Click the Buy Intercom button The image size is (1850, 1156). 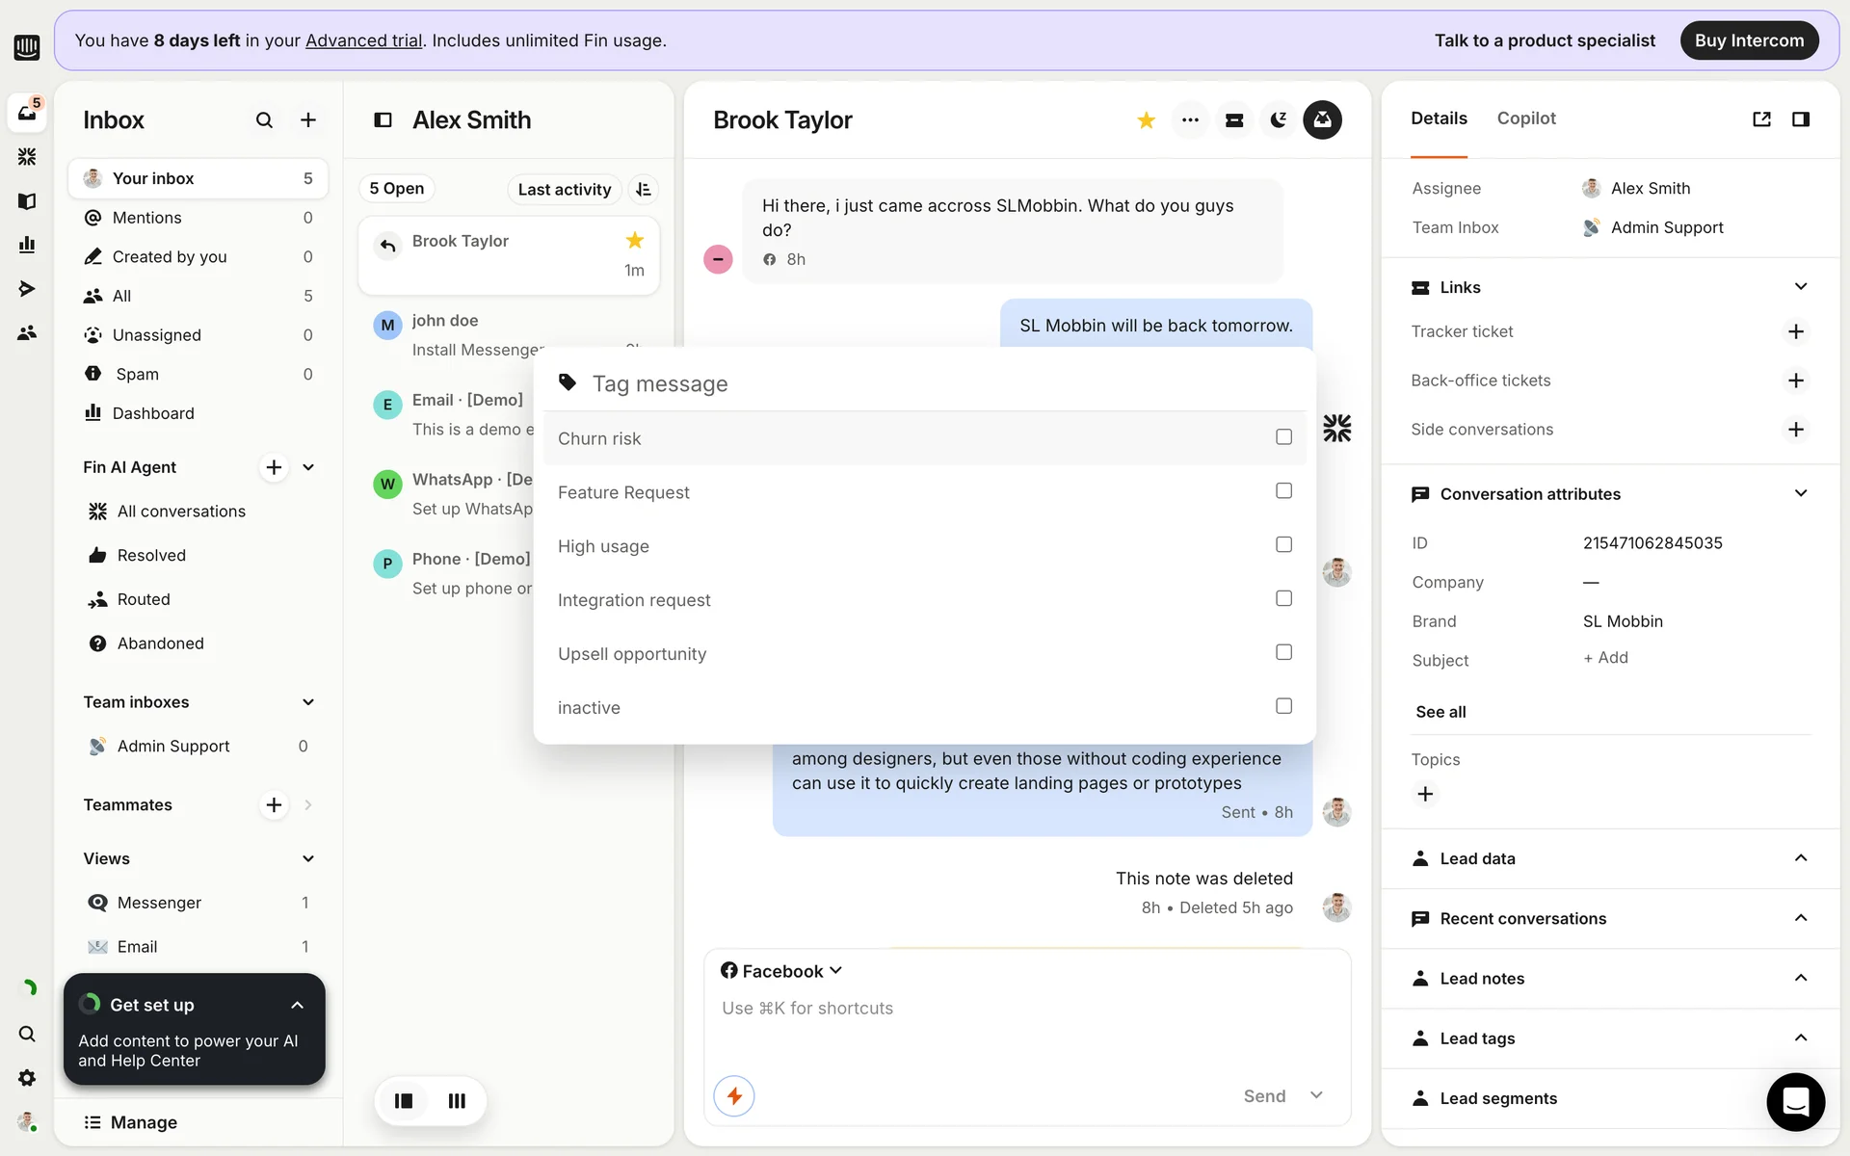pyautogui.click(x=1749, y=40)
